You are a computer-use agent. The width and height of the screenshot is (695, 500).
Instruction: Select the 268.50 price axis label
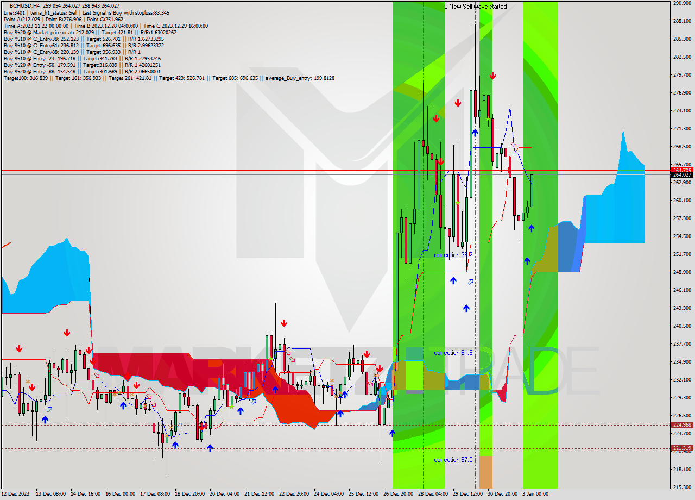pyautogui.click(x=682, y=147)
